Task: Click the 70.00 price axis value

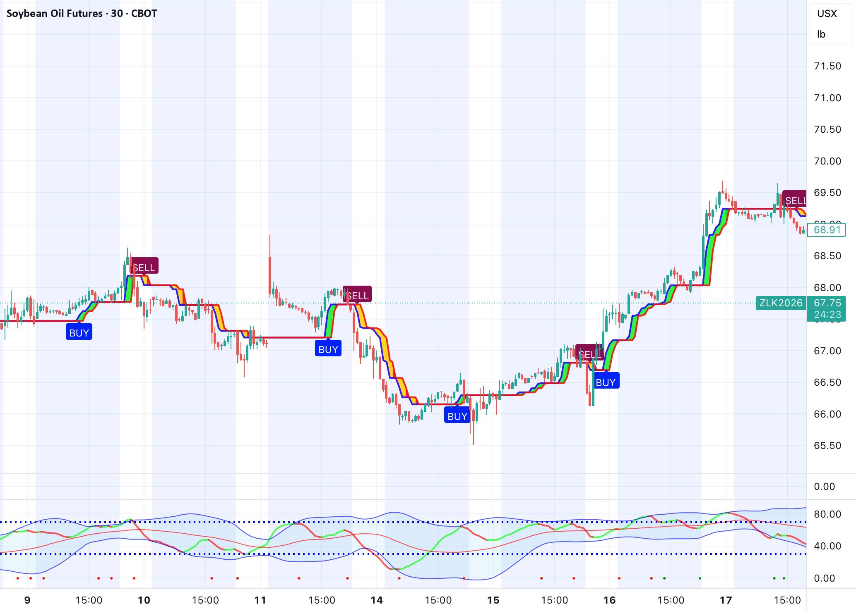Action: (x=827, y=161)
